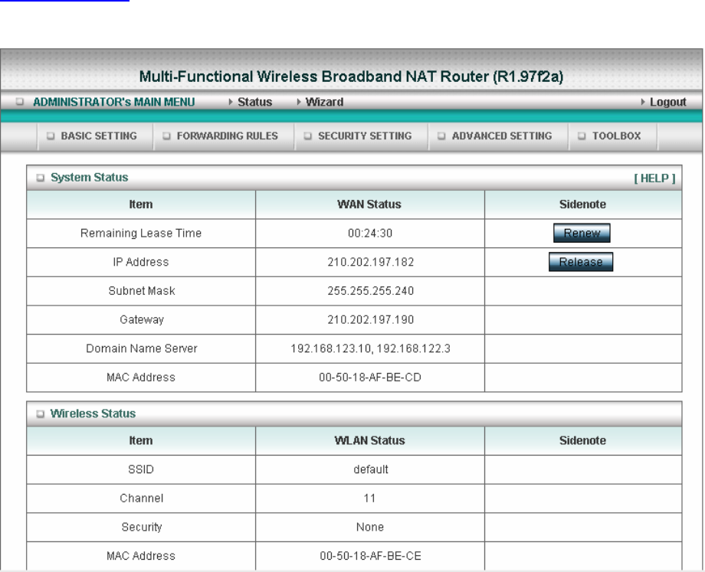Select DNS value 192.168.123.10, 192.168.122.3

370,348
